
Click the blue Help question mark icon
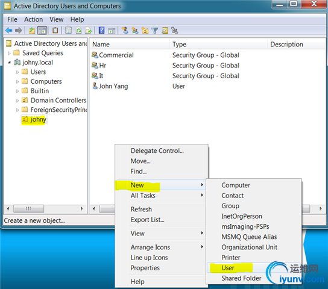[102, 31]
